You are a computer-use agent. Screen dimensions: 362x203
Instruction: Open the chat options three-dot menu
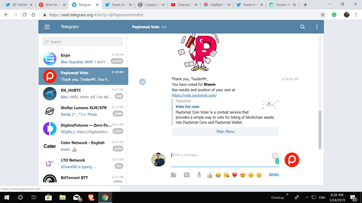(317, 27)
